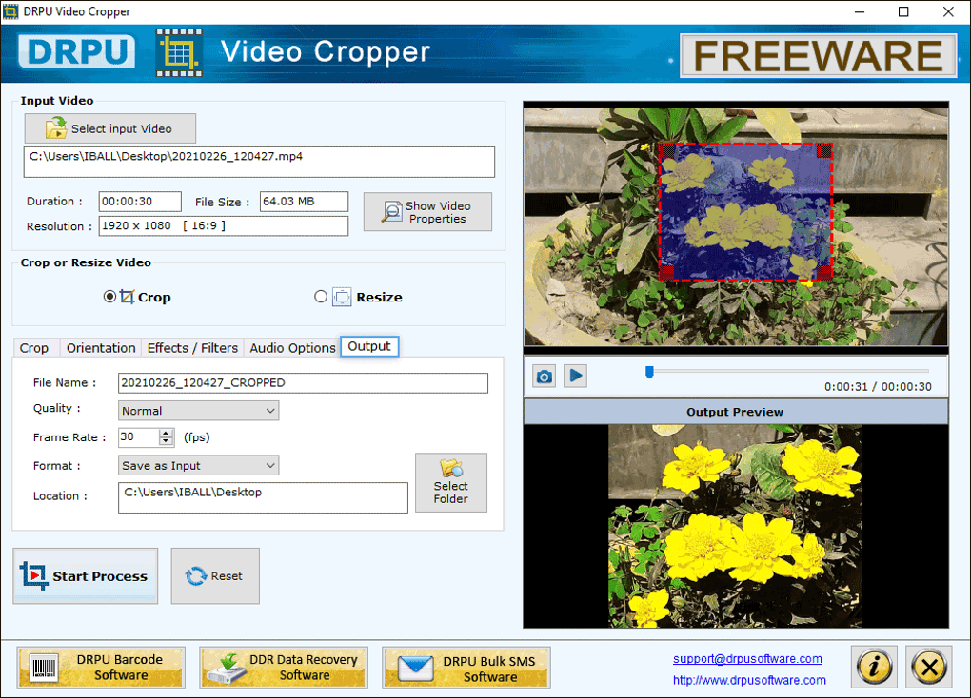The image size is (971, 698).
Task: Click the Crop or Resize Video section label
Action: click(86, 262)
